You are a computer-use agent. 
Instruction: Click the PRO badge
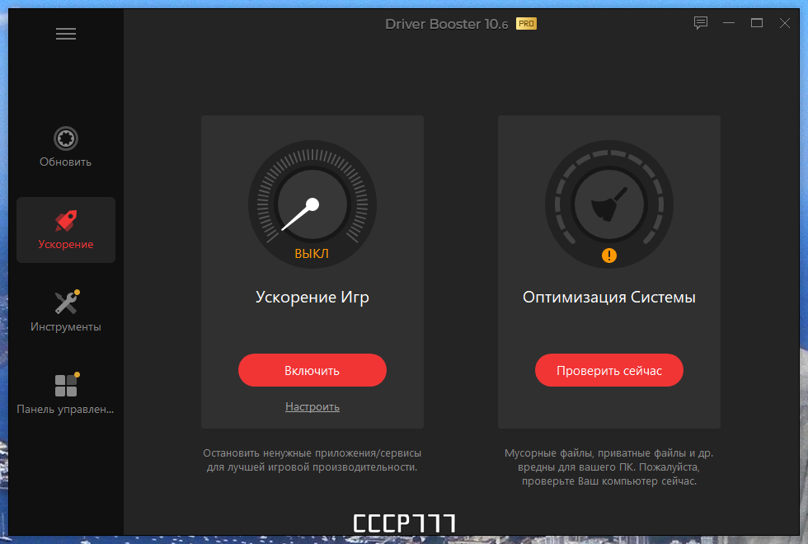tap(526, 24)
